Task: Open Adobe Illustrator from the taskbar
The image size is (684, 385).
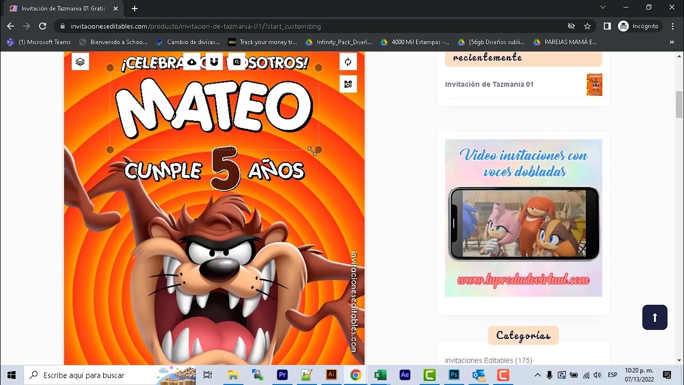Action: pyautogui.click(x=331, y=375)
